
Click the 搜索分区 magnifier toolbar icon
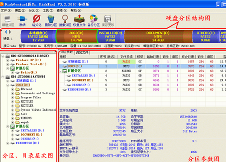click(x=65, y=21)
